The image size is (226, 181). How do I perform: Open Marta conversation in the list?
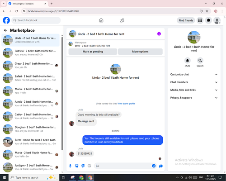coord(30,155)
